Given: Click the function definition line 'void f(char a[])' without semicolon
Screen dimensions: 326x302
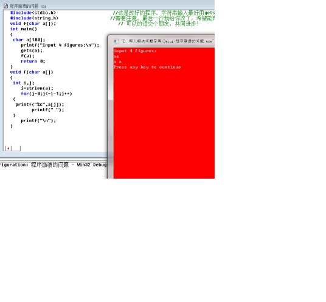Looking at the screenshot, I should pos(32,72).
